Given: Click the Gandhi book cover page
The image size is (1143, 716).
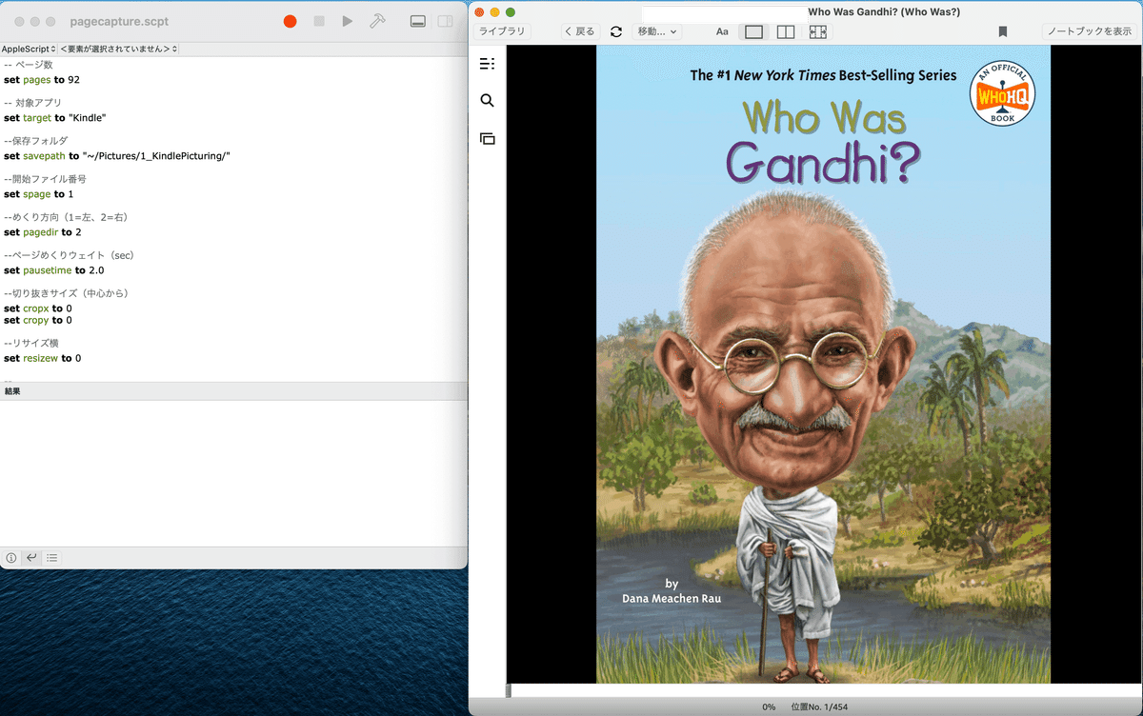Looking at the screenshot, I should click(823, 365).
